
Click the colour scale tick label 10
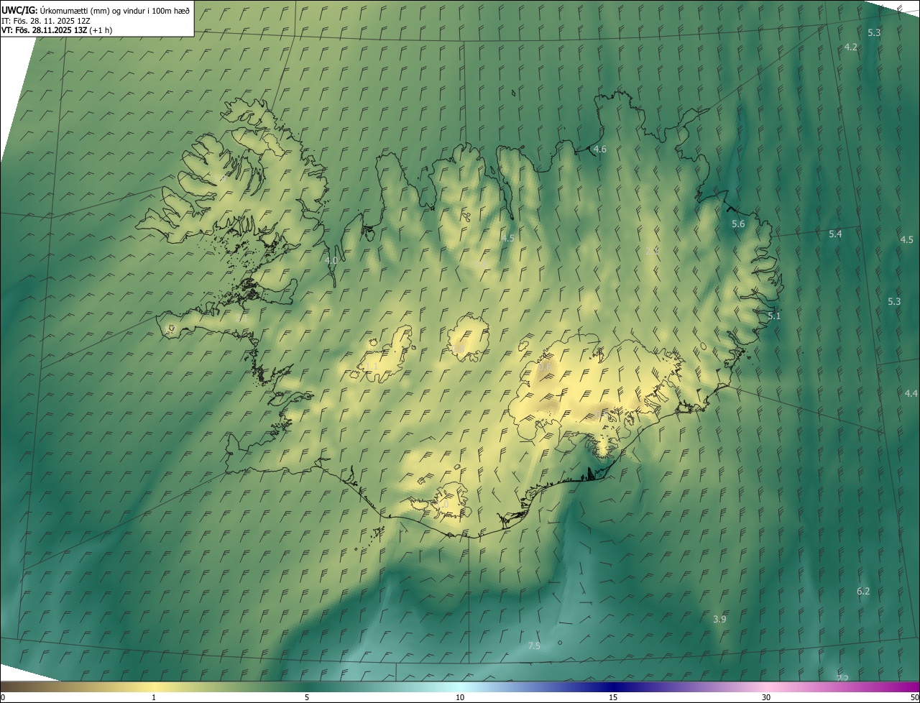click(x=460, y=698)
